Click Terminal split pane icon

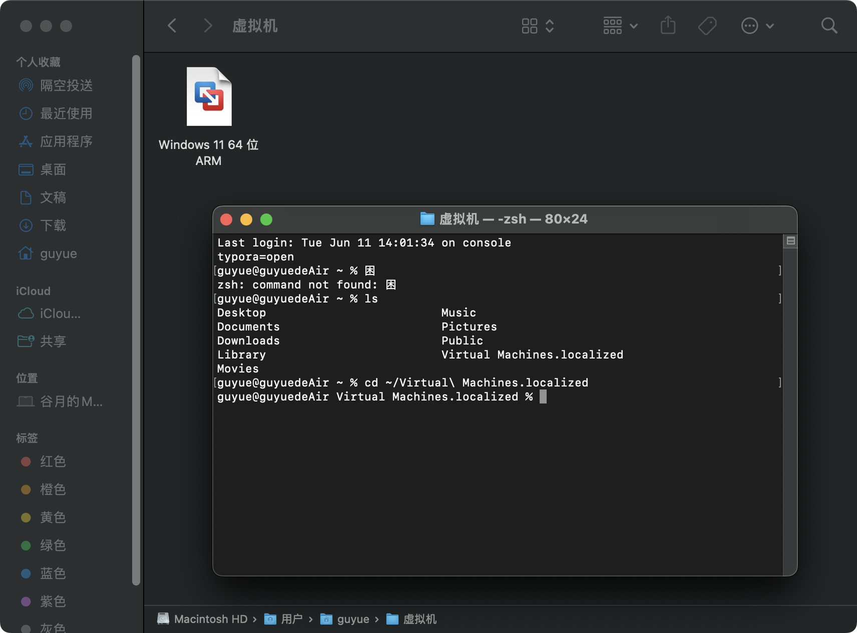(790, 241)
